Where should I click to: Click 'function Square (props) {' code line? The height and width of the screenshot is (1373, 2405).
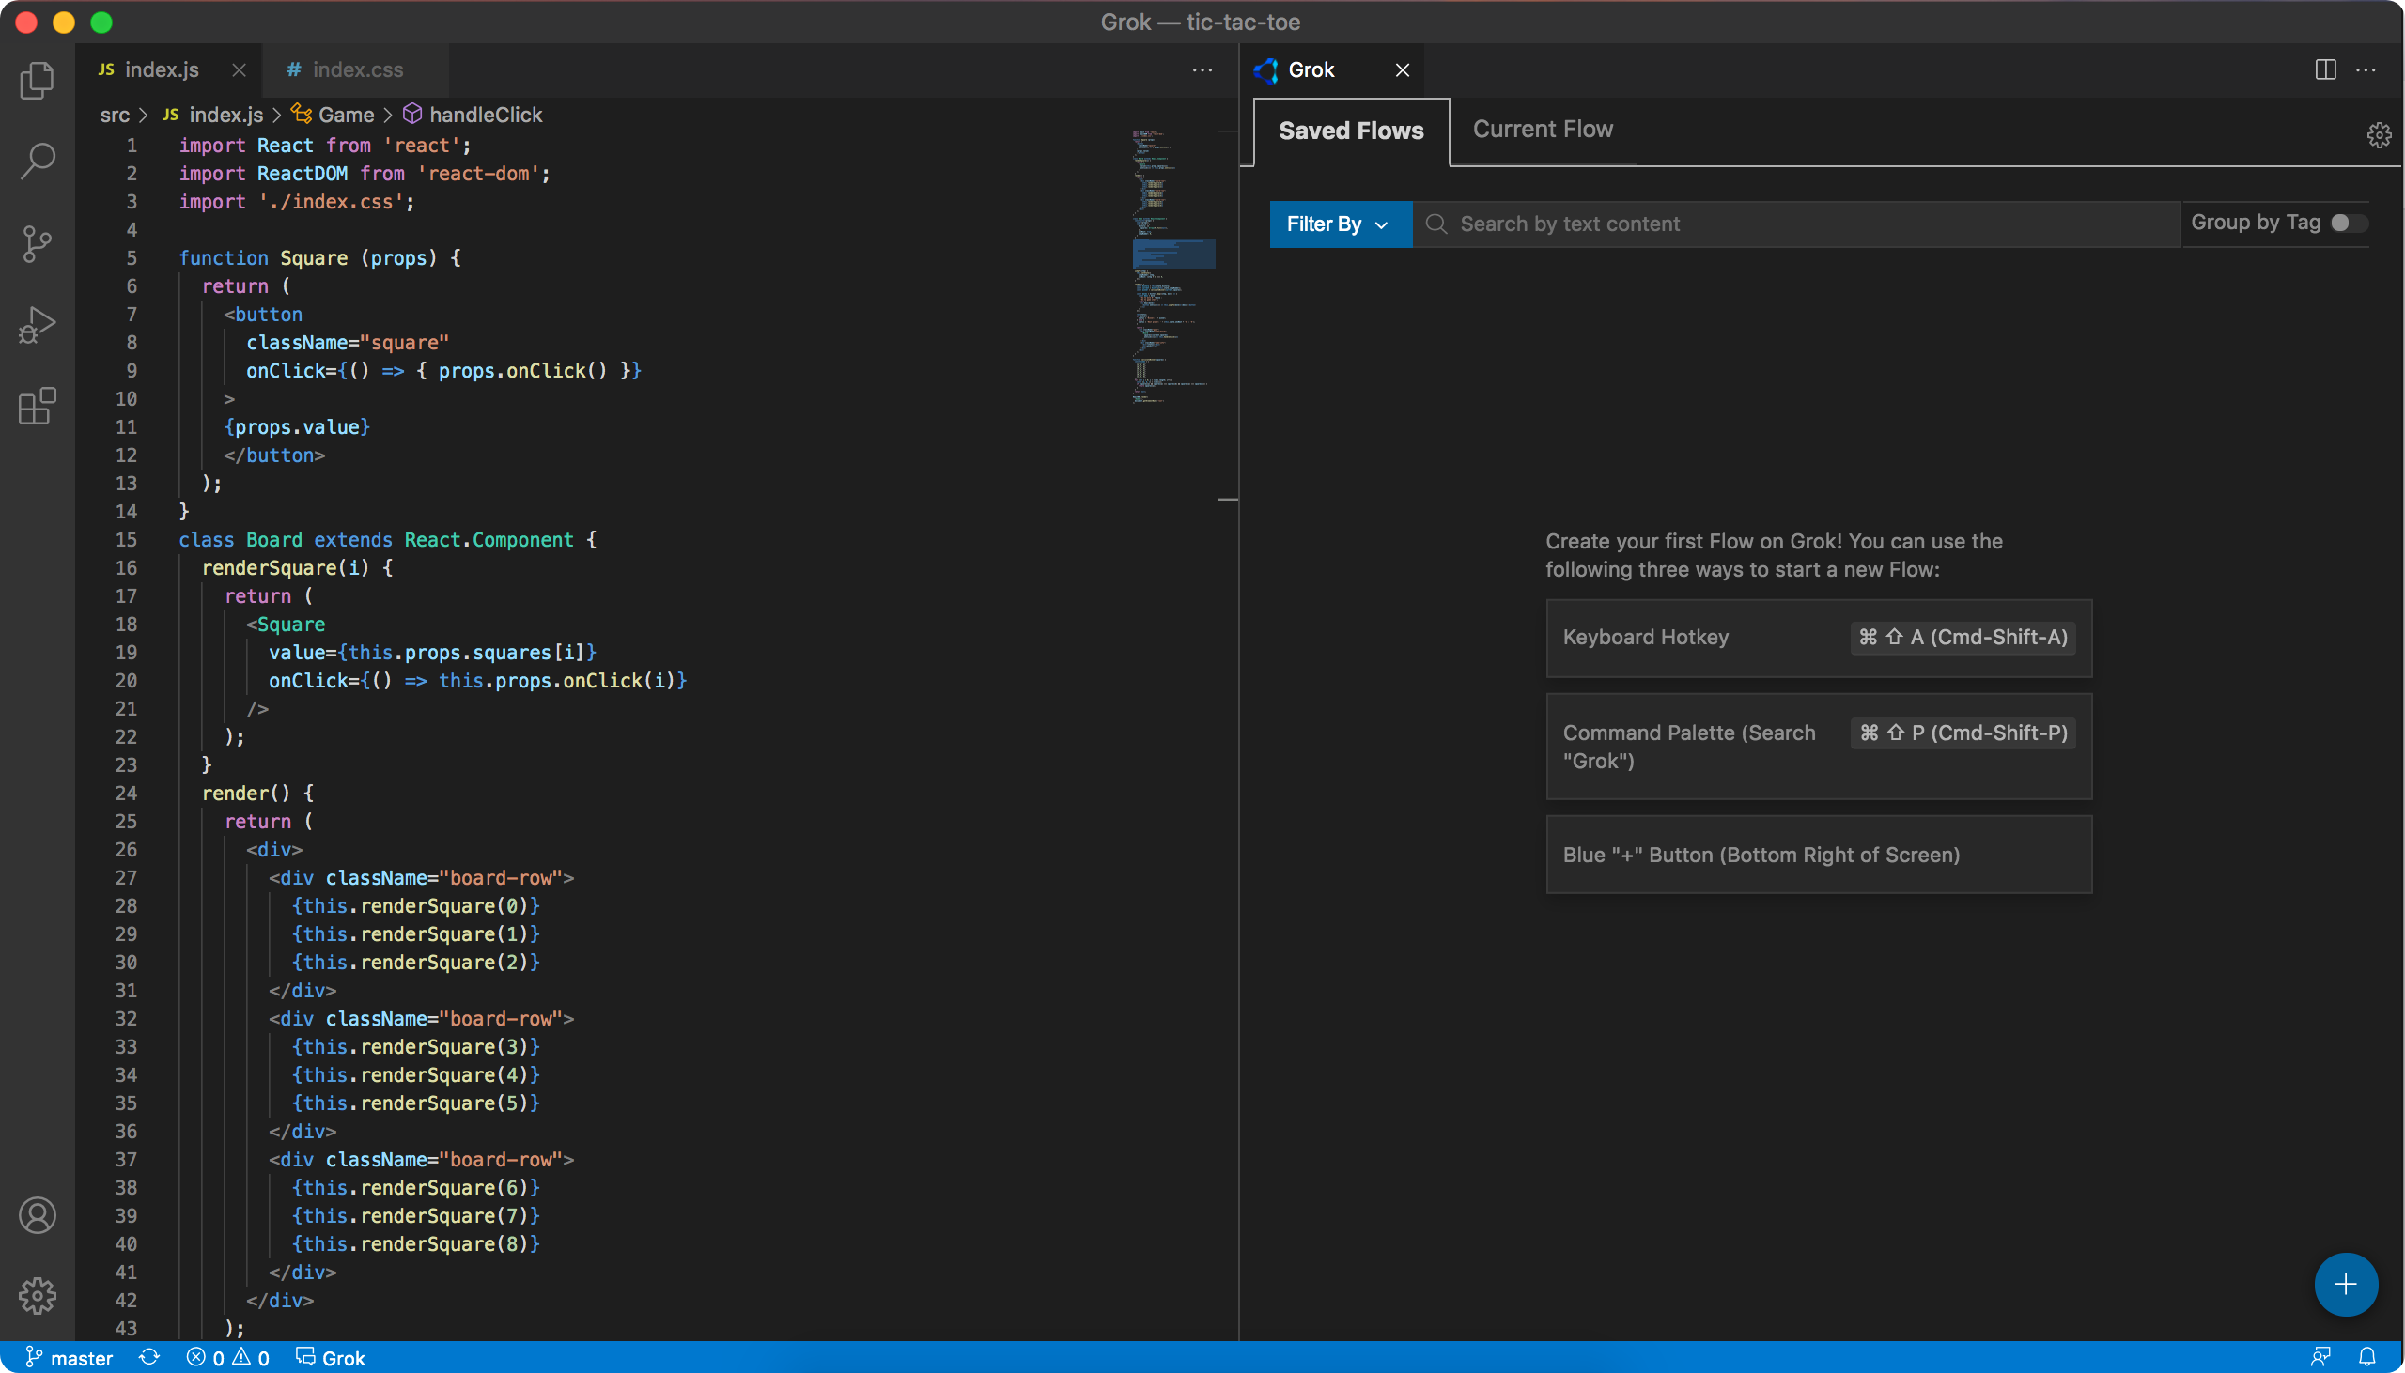(319, 257)
